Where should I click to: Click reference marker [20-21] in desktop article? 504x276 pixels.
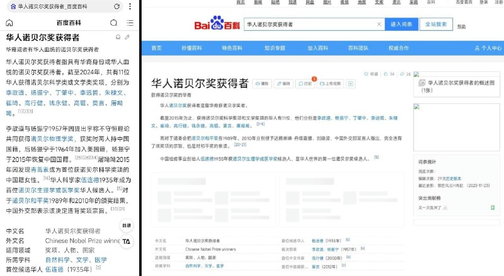click(240, 144)
